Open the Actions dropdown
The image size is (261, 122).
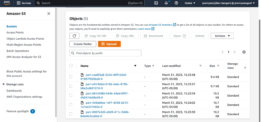(x=222, y=36)
